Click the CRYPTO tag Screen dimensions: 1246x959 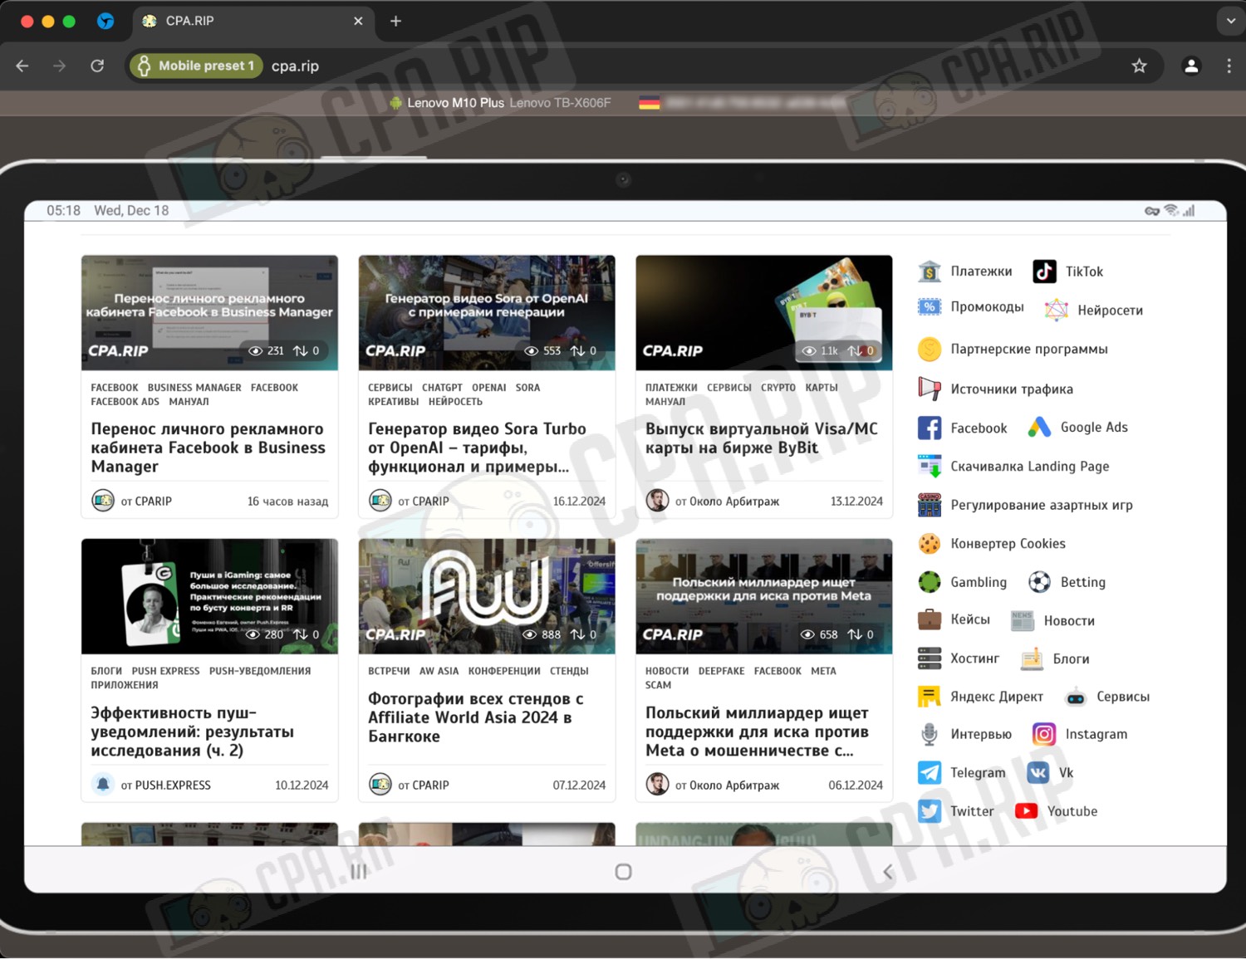point(778,388)
